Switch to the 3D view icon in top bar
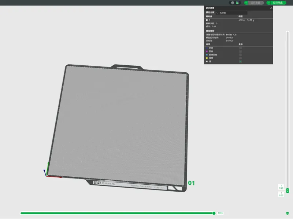The width and height of the screenshot is (293, 219). coord(233,3)
